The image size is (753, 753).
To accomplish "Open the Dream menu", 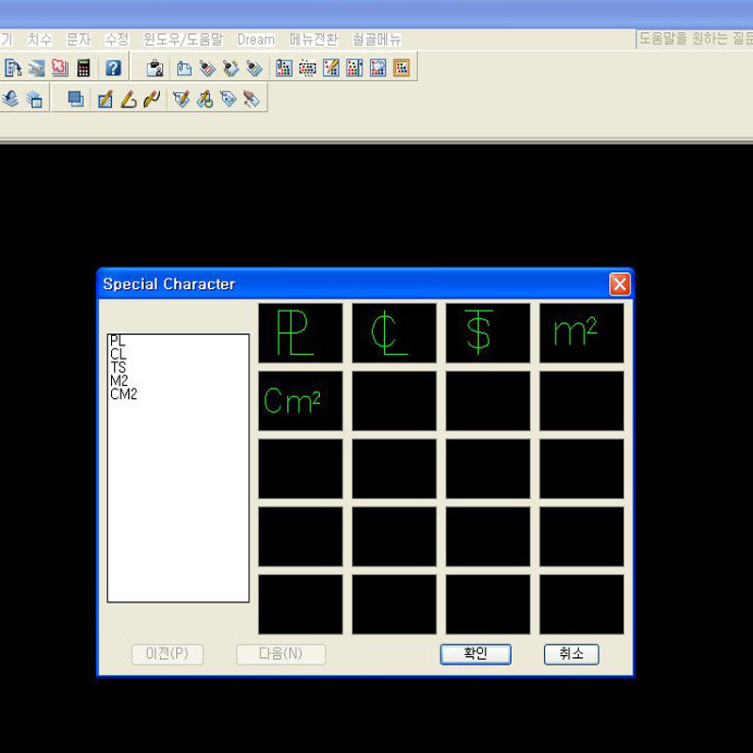I will [256, 40].
